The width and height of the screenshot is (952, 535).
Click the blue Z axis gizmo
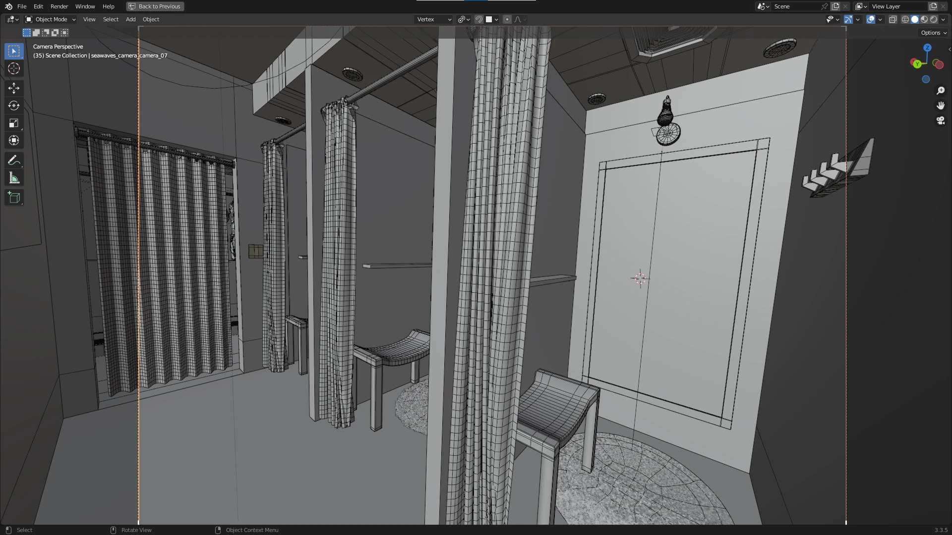[x=927, y=48]
